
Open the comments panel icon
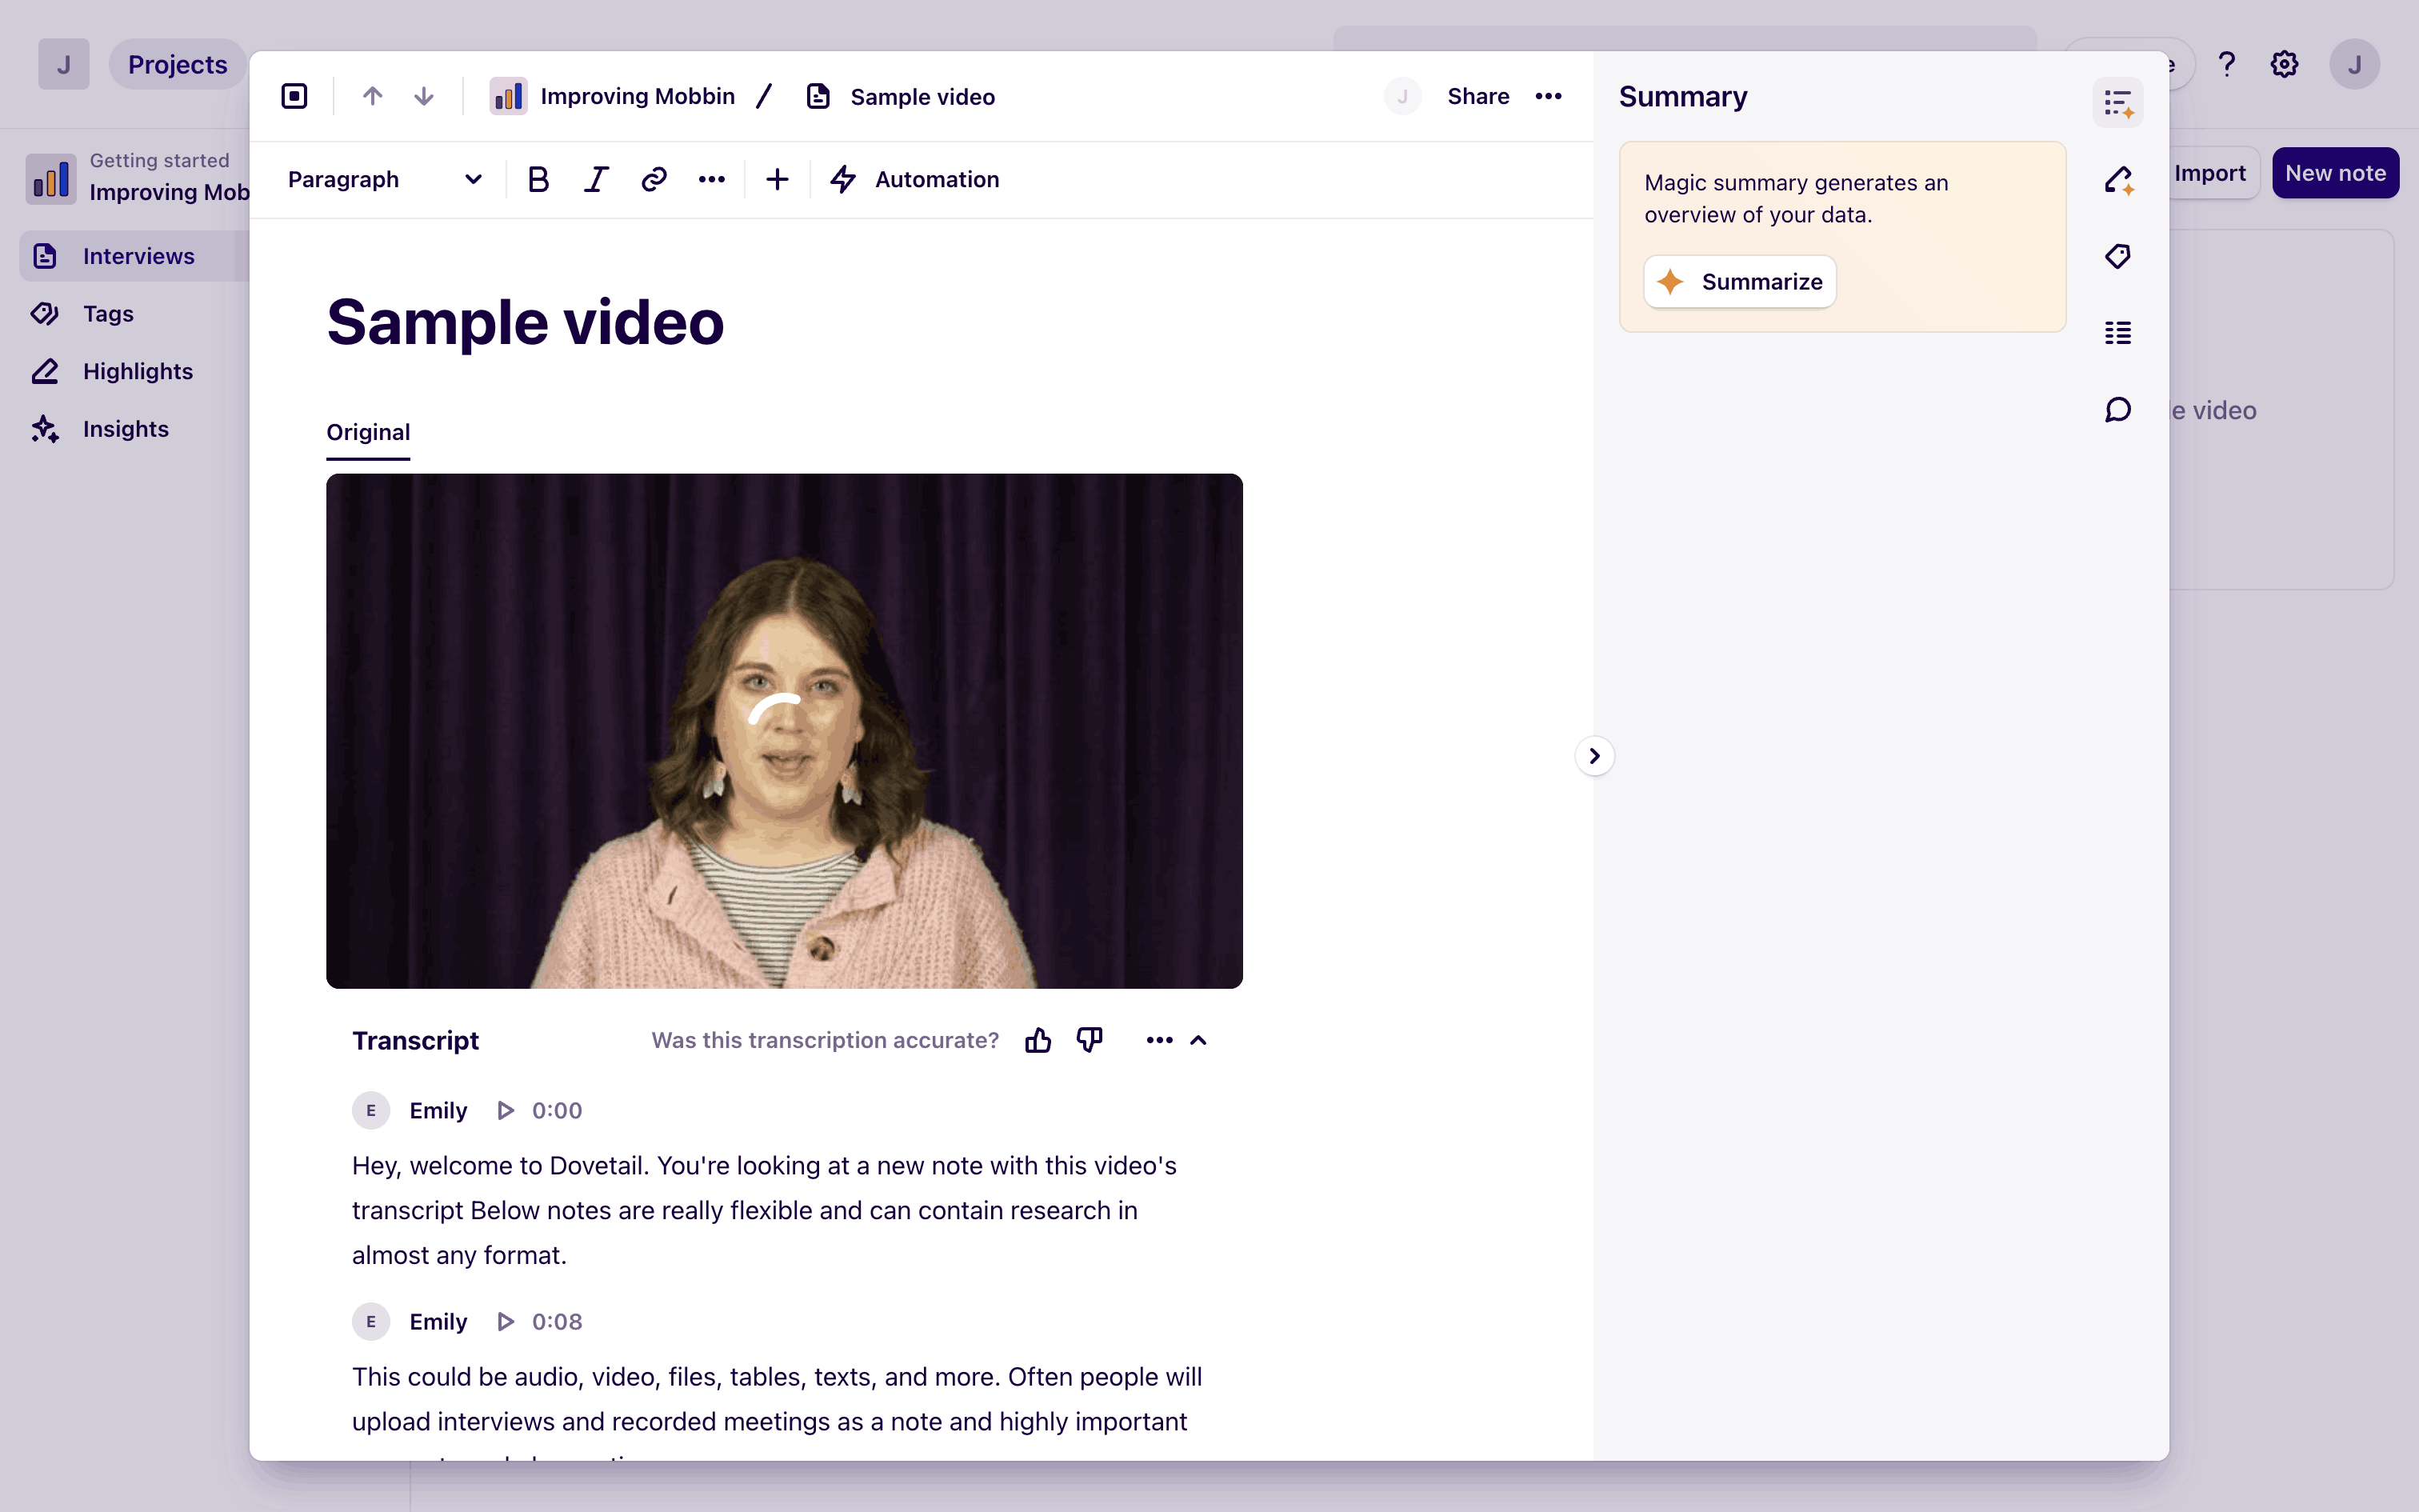[2117, 410]
